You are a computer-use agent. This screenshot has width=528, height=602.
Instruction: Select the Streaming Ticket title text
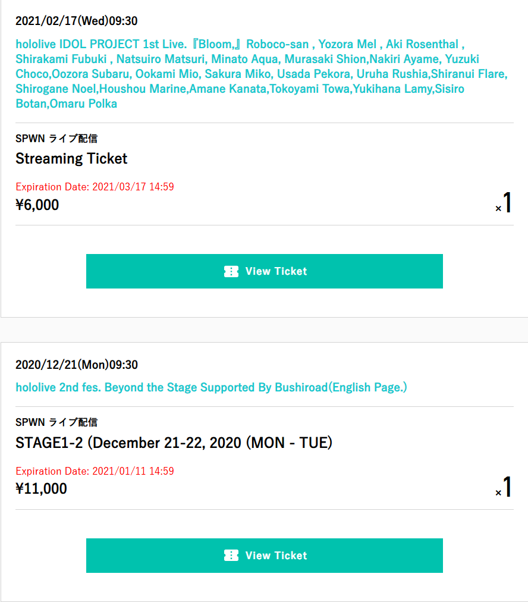point(71,158)
